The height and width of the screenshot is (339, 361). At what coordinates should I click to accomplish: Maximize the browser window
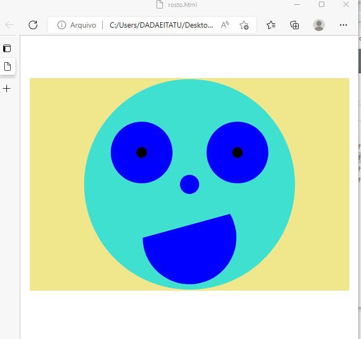[322, 4]
